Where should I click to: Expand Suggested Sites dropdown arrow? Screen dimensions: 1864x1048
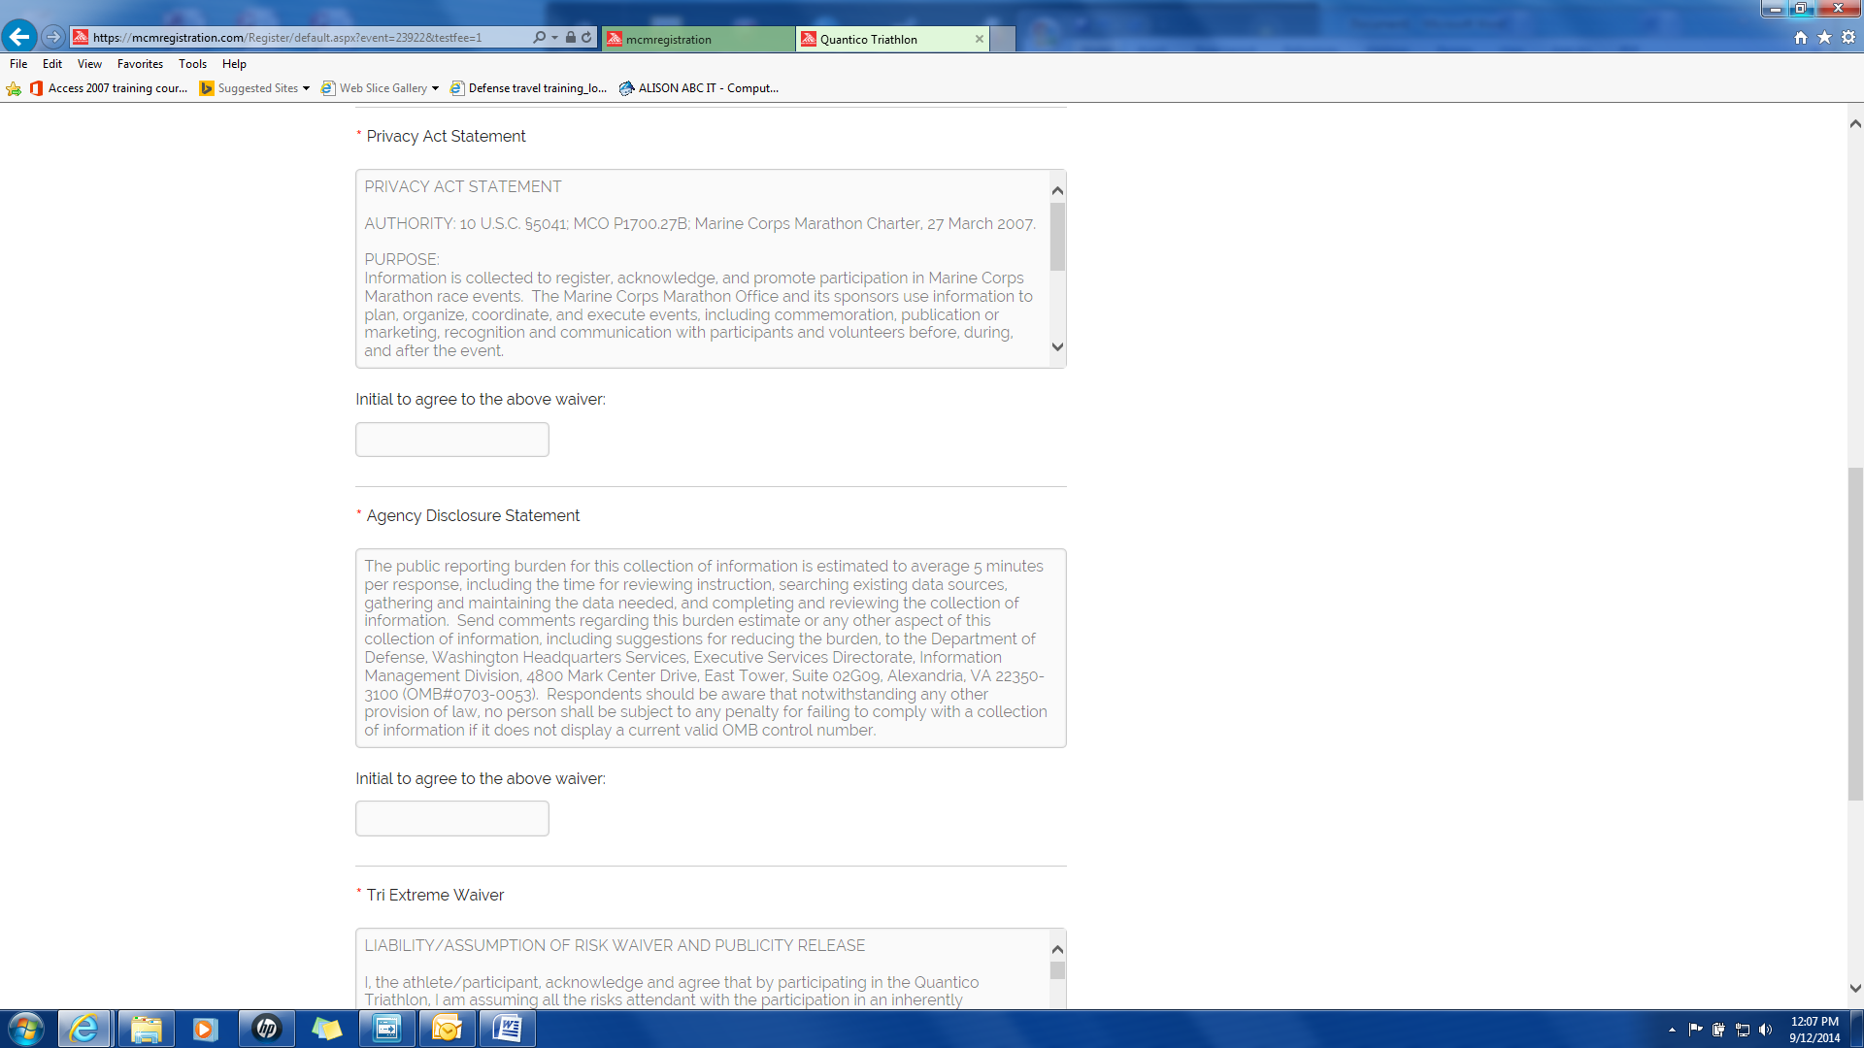click(306, 88)
